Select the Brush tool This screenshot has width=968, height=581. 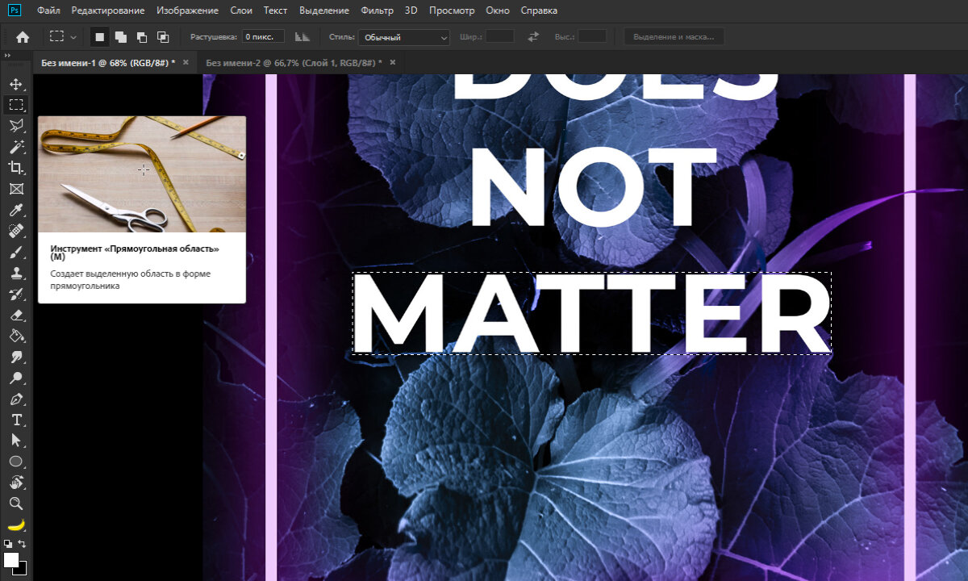pyautogui.click(x=15, y=252)
